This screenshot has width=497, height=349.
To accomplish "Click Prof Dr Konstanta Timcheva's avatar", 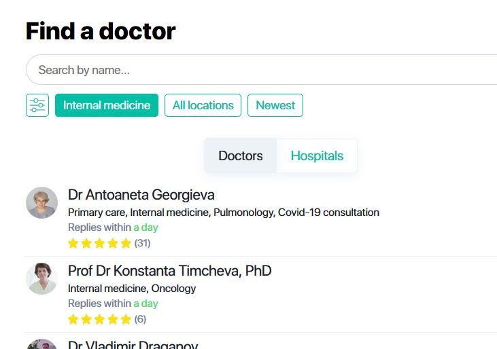I will (x=41, y=278).
